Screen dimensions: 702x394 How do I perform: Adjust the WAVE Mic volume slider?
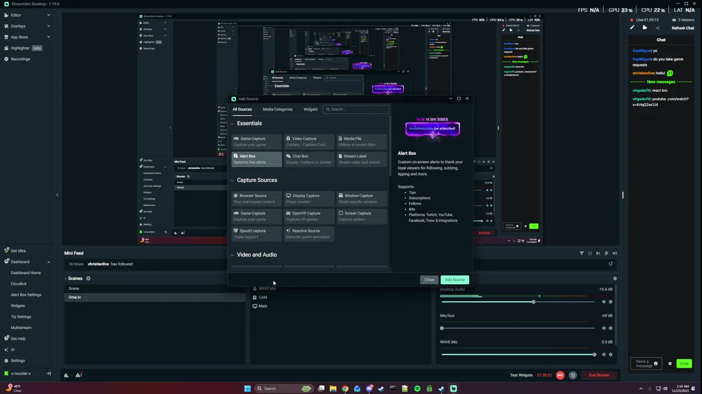(518, 355)
